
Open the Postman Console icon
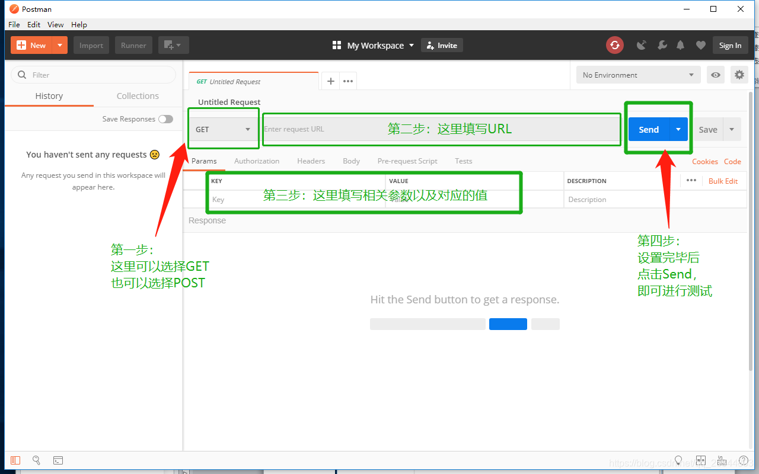[x=58, y=460]
